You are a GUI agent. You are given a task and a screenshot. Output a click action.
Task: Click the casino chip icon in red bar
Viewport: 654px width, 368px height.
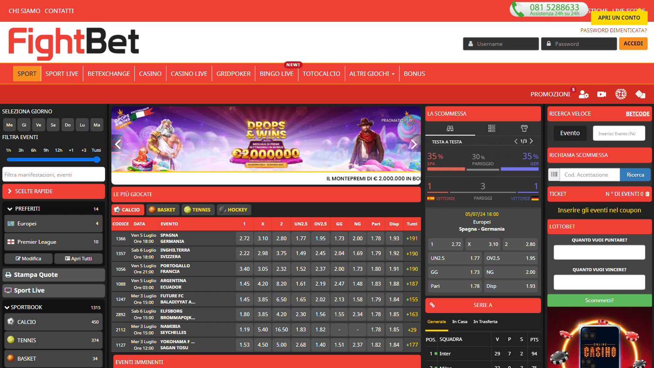pyautogui.click(x=621, y=94)
